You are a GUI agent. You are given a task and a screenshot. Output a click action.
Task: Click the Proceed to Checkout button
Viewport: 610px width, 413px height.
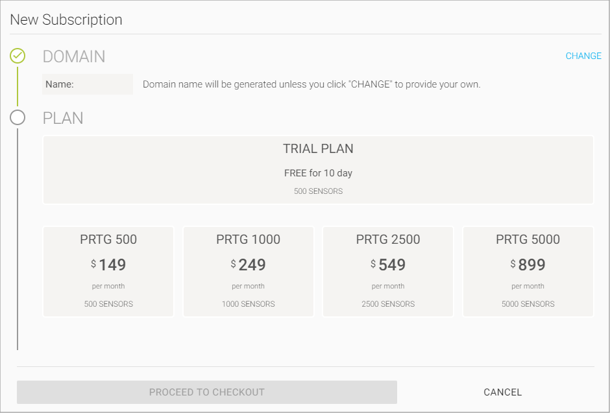[x=207, y=392]
